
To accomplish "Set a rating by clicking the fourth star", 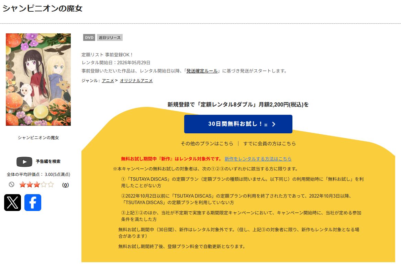I will click(x=44, y=185).
